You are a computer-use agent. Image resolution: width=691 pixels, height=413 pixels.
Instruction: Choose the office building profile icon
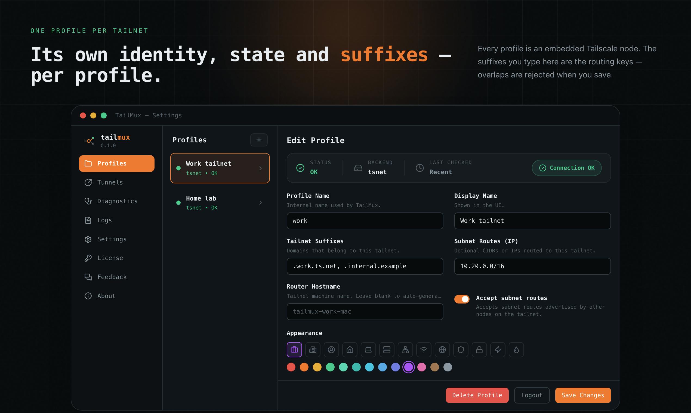tap(313, 349)
